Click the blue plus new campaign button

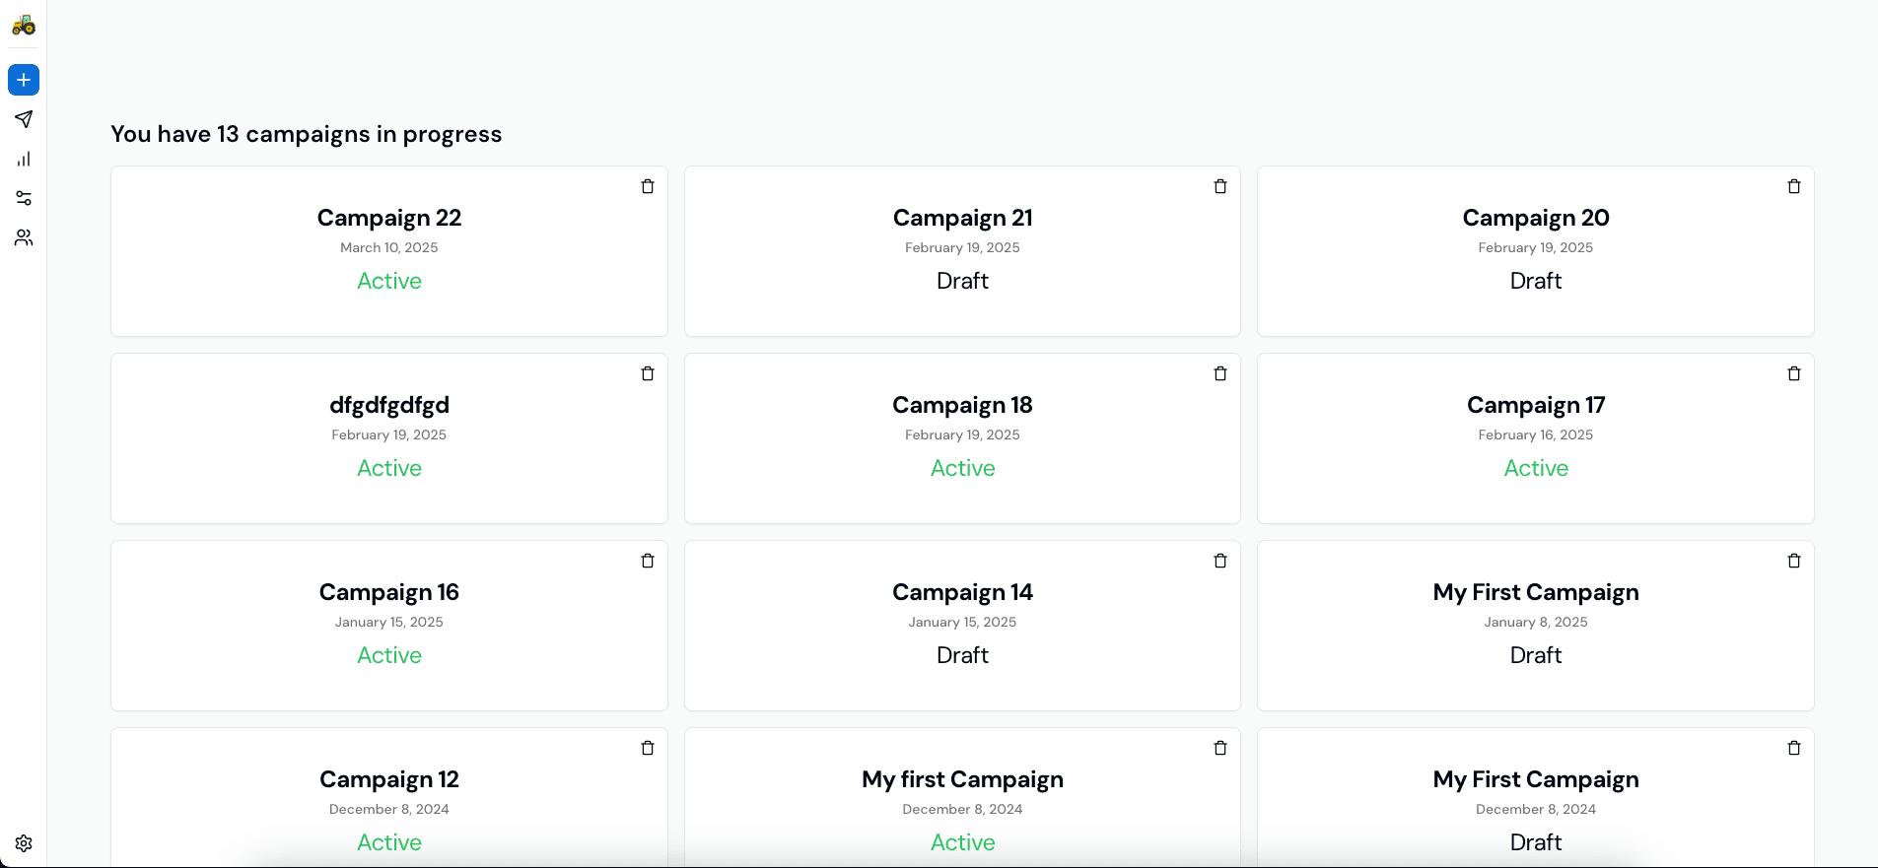click(24, 80)
